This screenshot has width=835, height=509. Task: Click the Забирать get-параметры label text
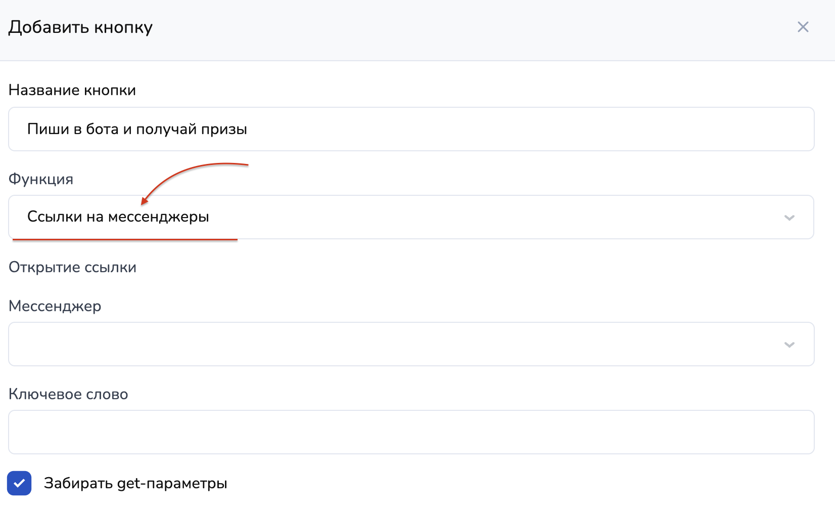pyautogui.click(x=135, y=483)
